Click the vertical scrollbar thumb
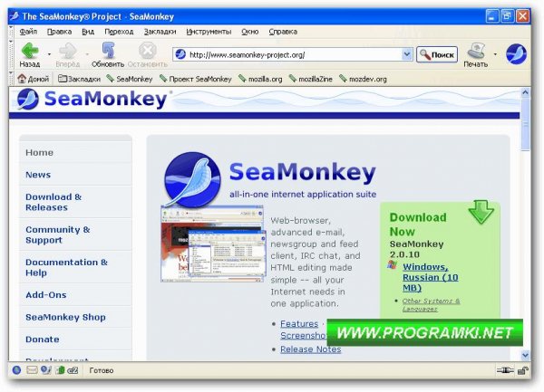The image size is (544, 392). click(525, 125)
